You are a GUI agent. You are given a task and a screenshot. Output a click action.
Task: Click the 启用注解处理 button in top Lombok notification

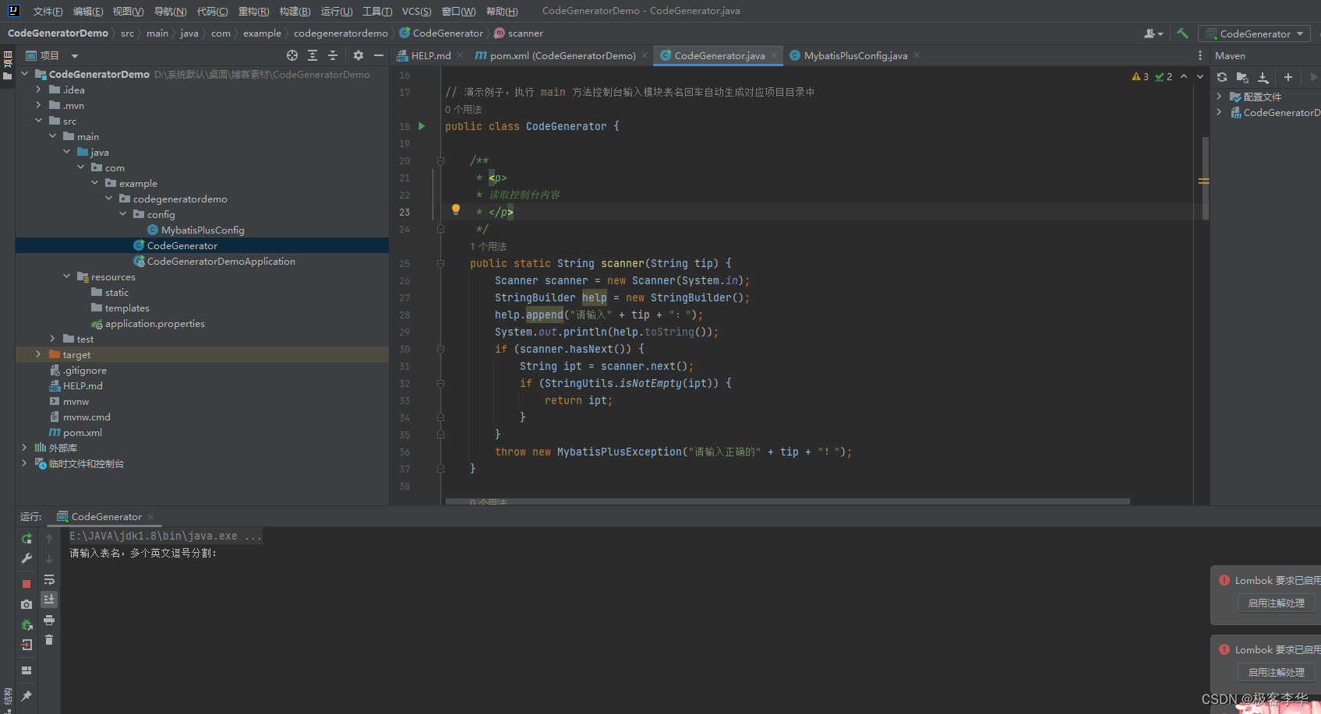1276,603
